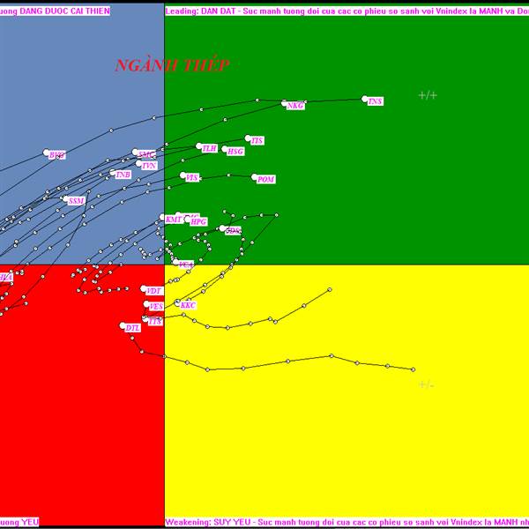Image resolution: width=529 pixels, height=529 pixels.
Task: Click the TLH ticker label
Action: coord(209,148)
